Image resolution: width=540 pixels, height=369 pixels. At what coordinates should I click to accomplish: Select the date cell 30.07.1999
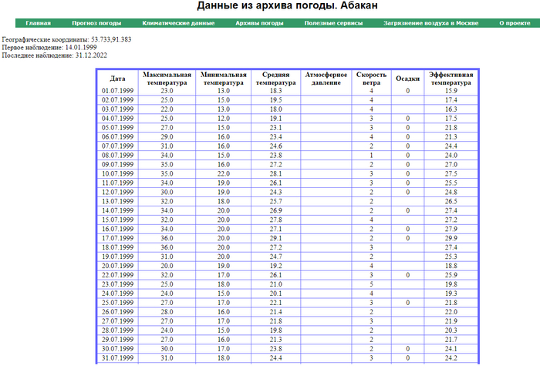point(117,349)
